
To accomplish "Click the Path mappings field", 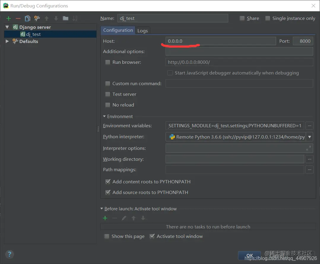I will pyautogui.click(x=235, y=169).
